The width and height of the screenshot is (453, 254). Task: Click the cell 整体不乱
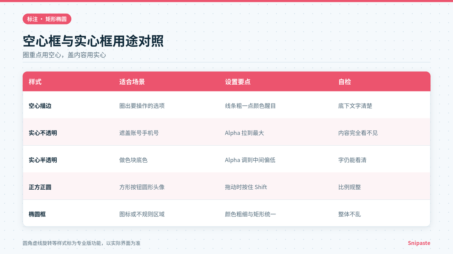(x=350, y=214)
